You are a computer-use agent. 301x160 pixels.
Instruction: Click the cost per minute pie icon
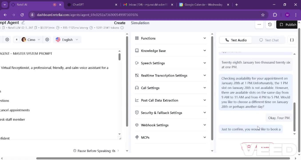(57, 28)
